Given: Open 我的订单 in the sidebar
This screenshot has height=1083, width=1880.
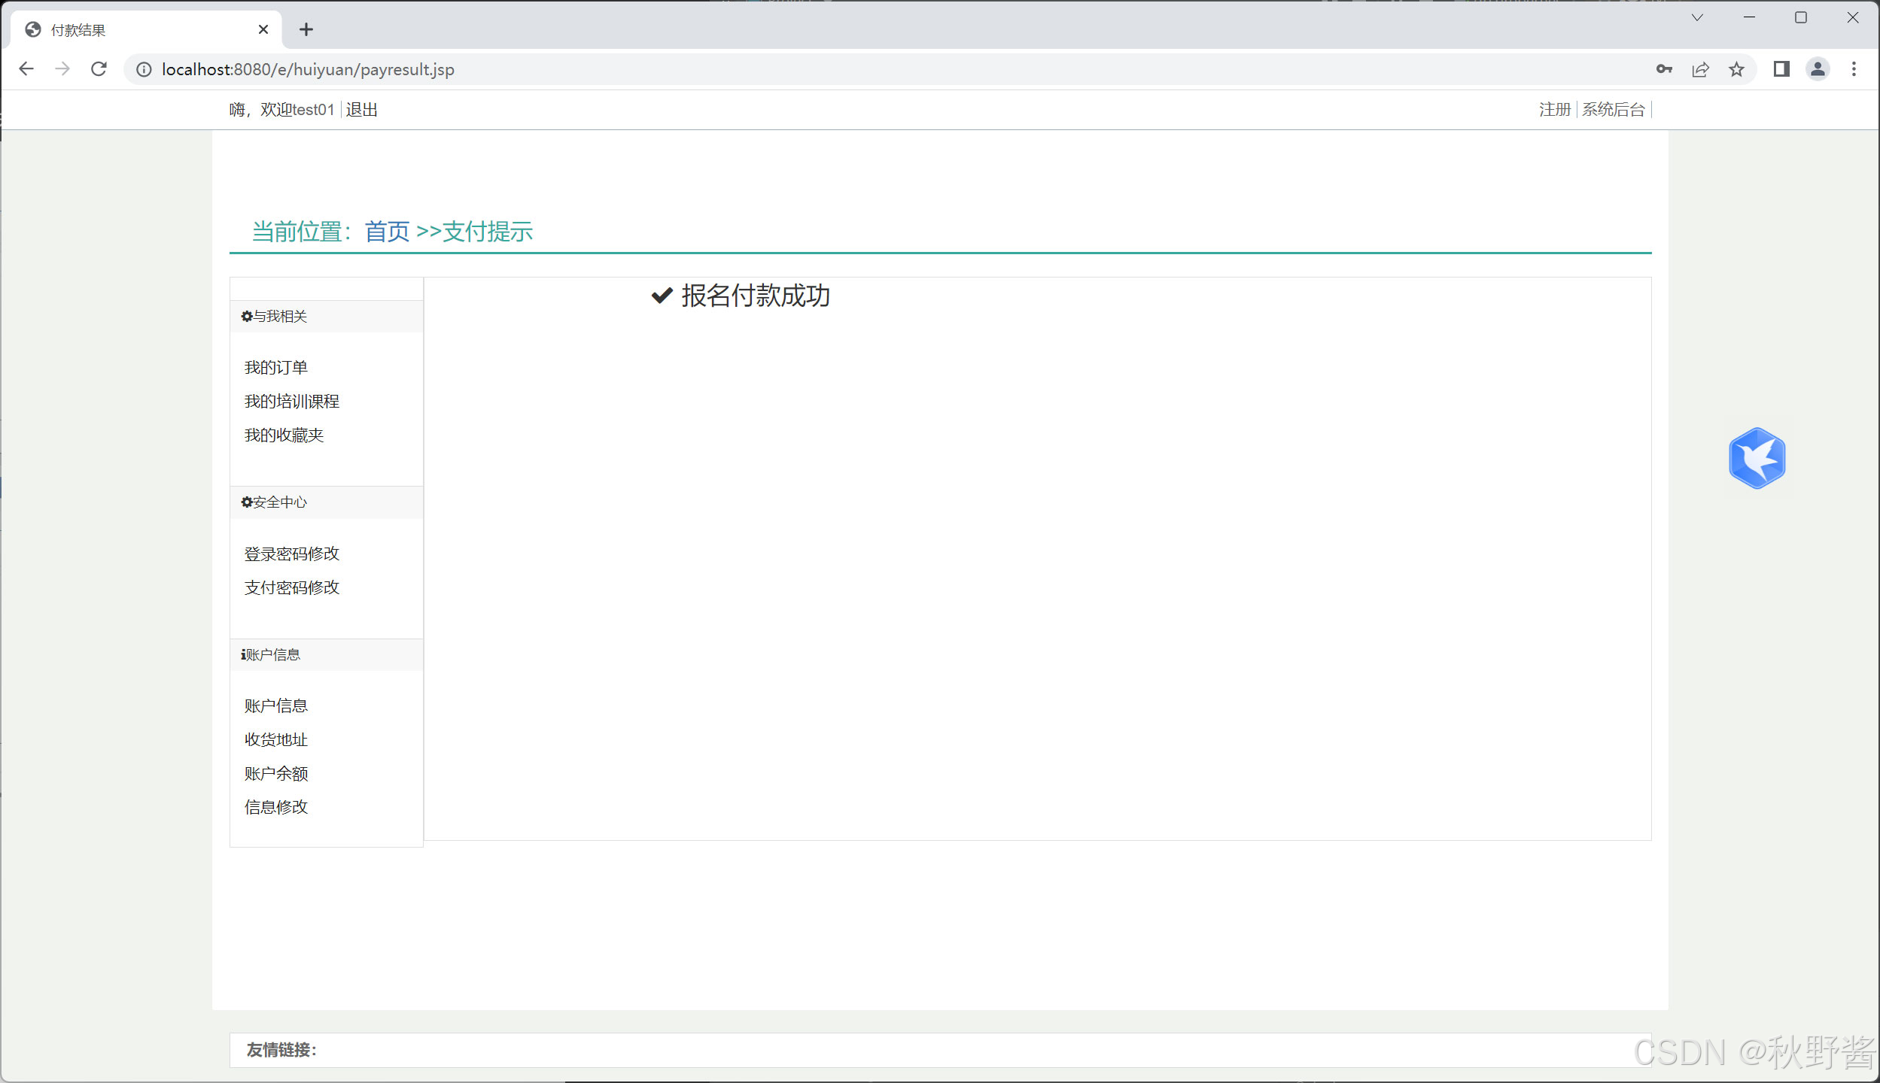Looking at the screenshot, I should [276, 367].
